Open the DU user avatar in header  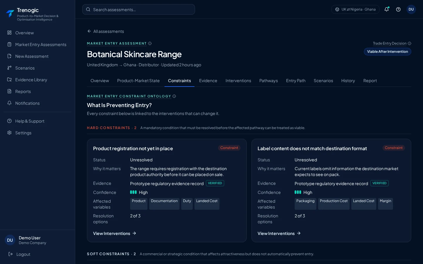point(411,9)
